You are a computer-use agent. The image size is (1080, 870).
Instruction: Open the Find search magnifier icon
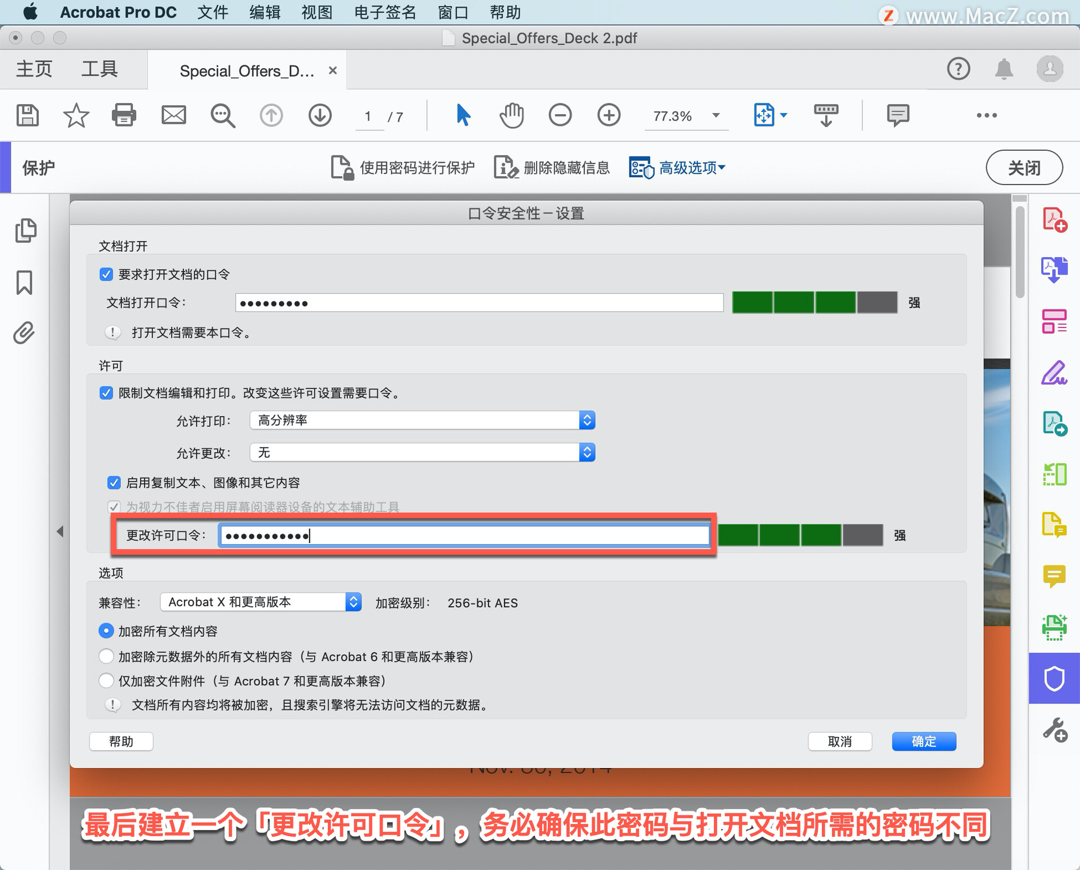223,116
